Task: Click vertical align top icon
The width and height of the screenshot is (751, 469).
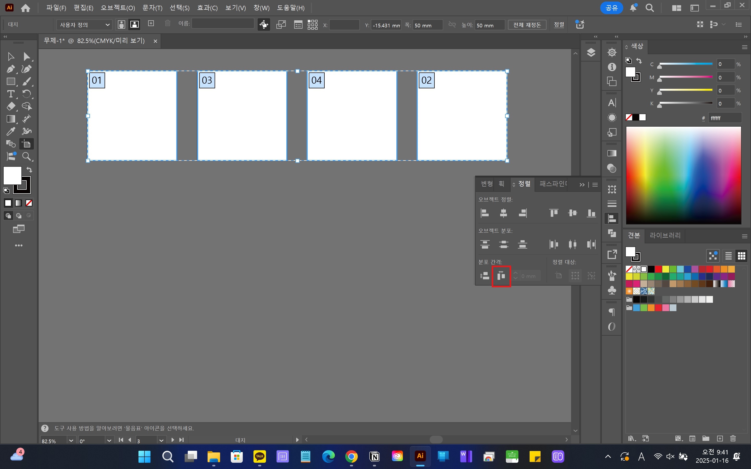Action: tap(554, 213)
